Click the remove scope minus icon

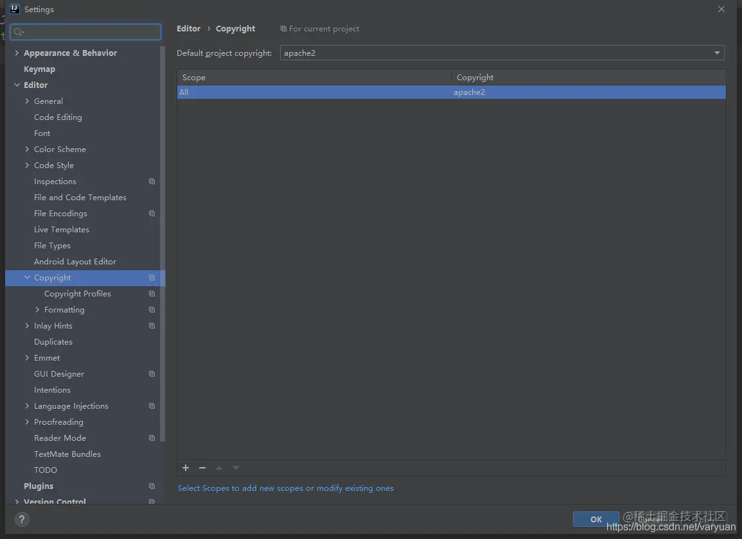[202, 468]
